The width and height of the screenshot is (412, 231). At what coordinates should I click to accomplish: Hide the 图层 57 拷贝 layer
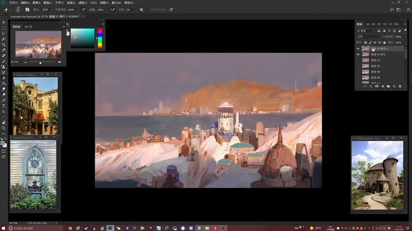(358, 55)
